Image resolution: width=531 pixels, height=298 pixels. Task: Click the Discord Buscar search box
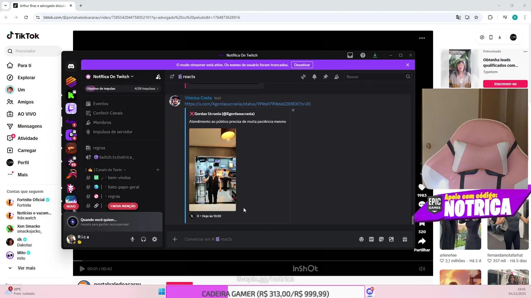pos(378,77)
